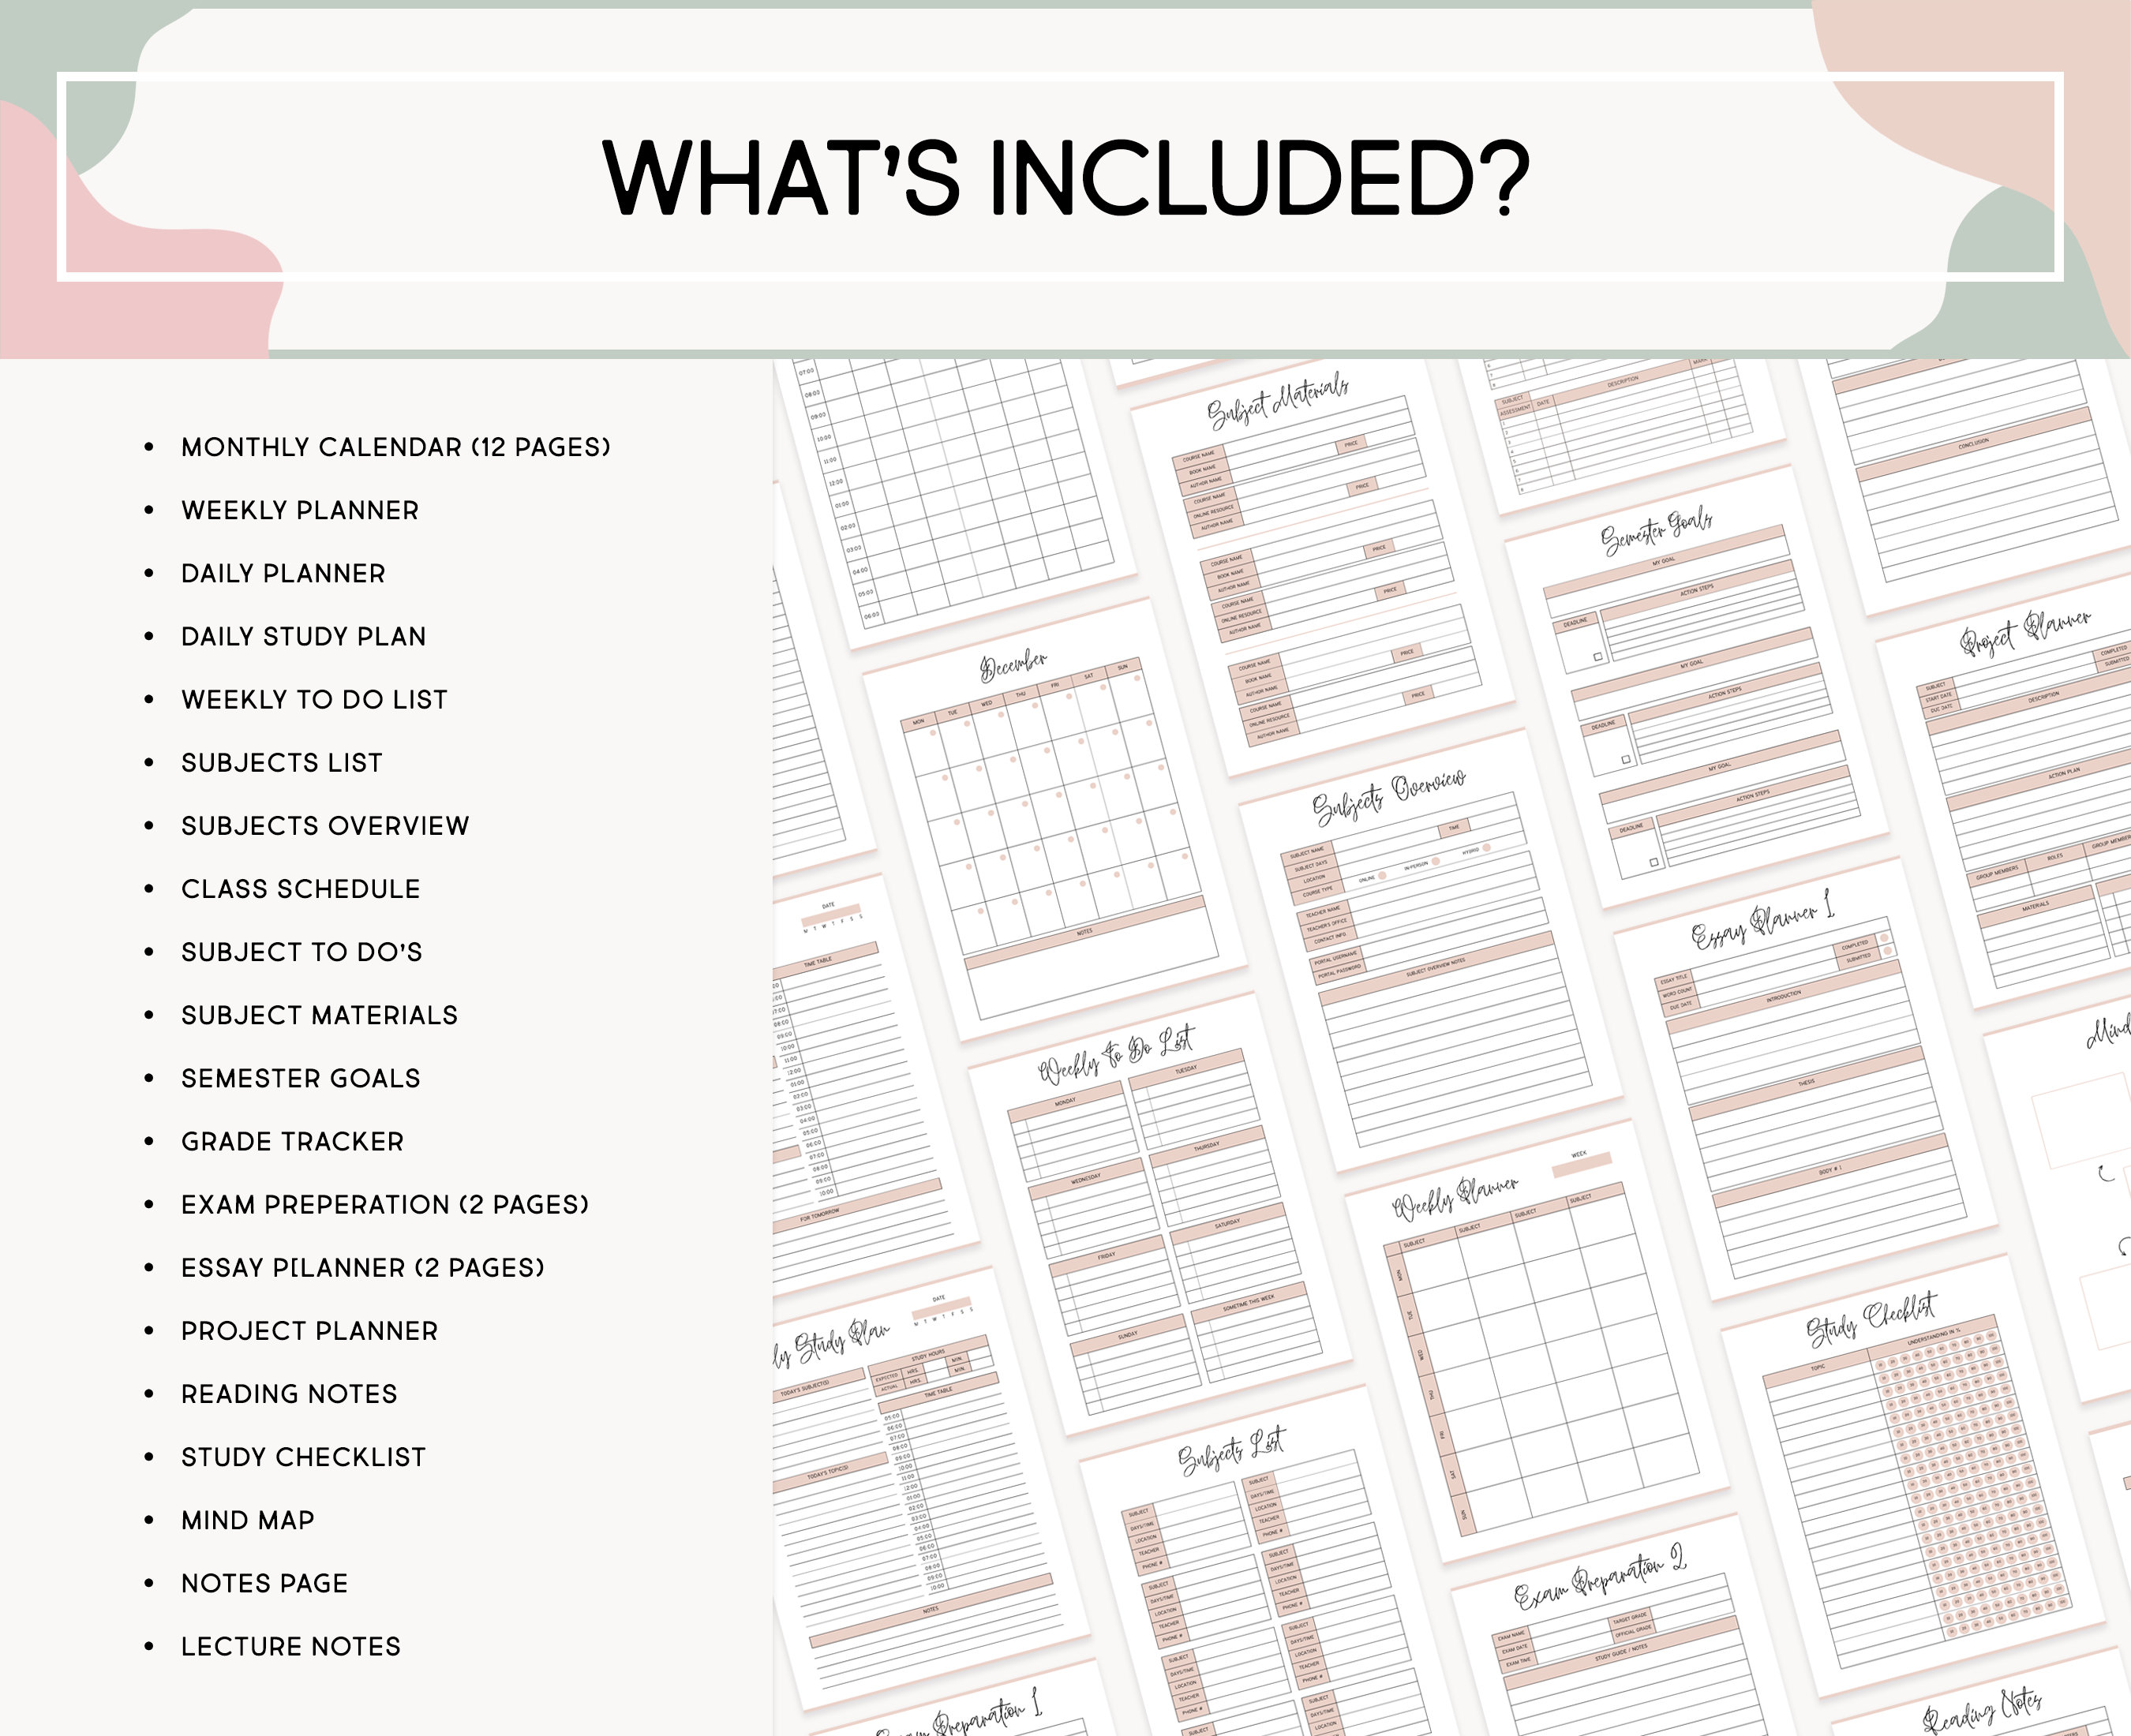Select "SEMESTER GOALS" list item
This screenshot has width=2131, height=1736.
(301, 1078)
